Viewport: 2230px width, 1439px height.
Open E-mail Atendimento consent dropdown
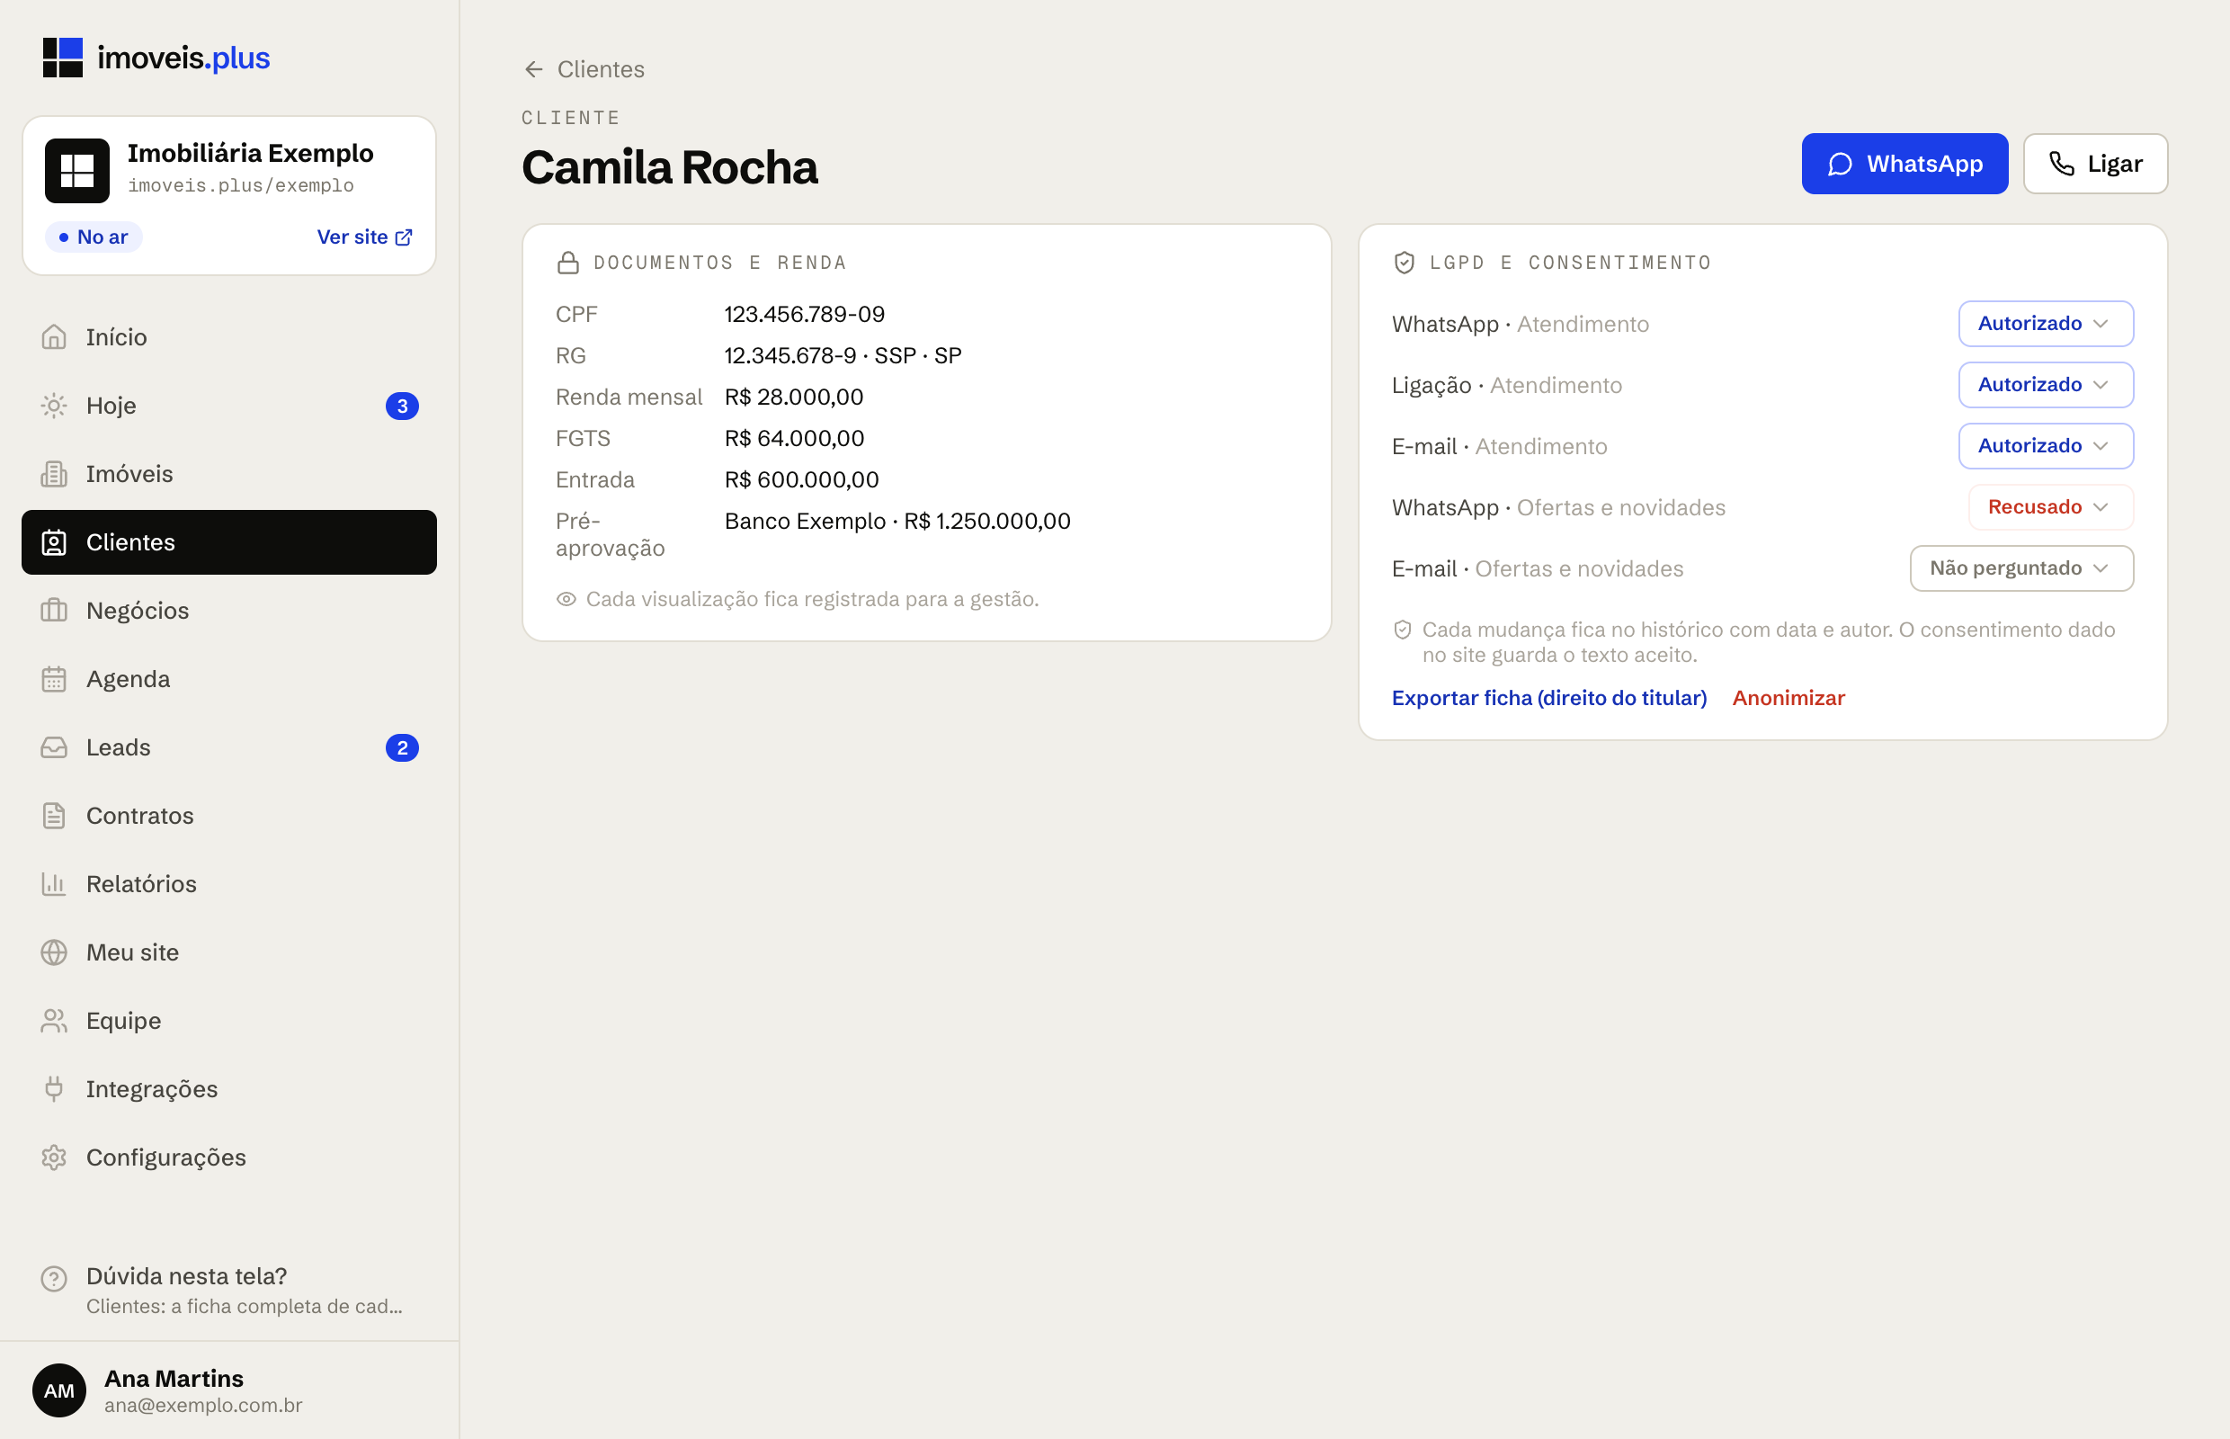tap(2046, 446)
